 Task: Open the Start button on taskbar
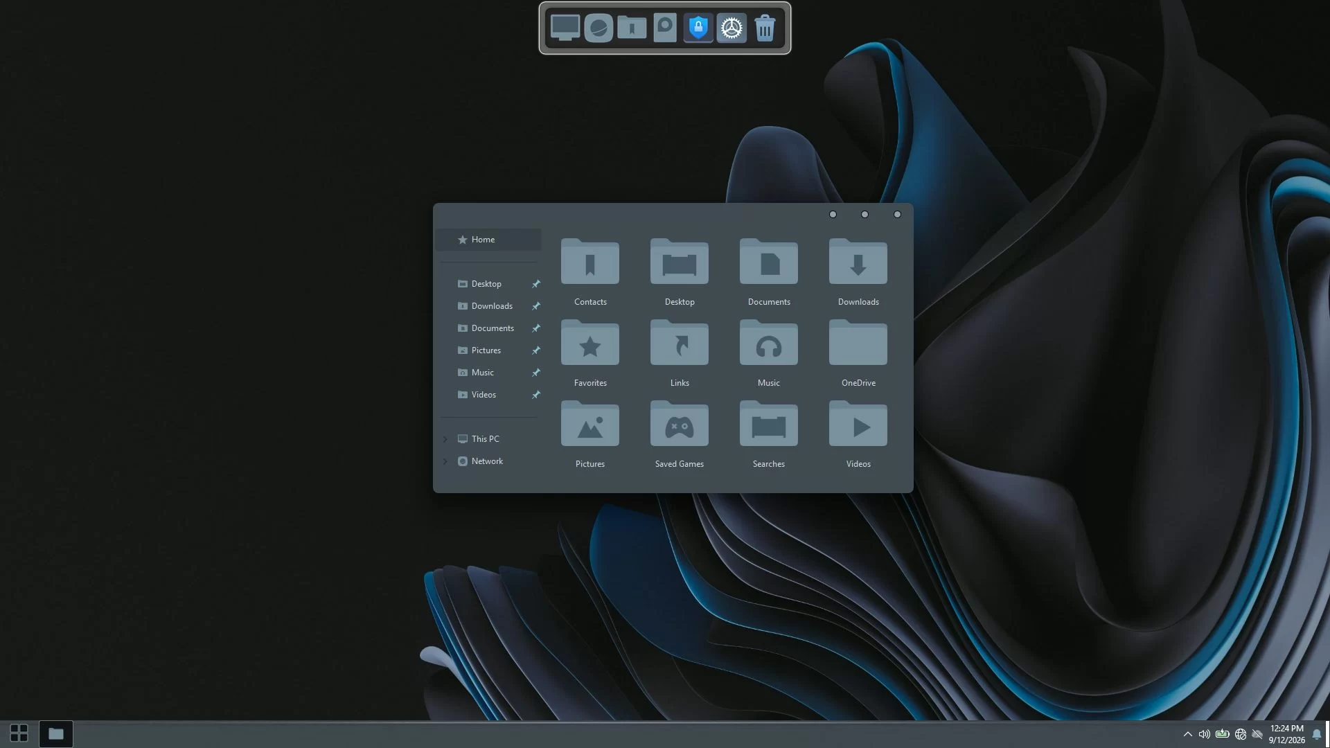pyautogui.click(x=19, y=733)
